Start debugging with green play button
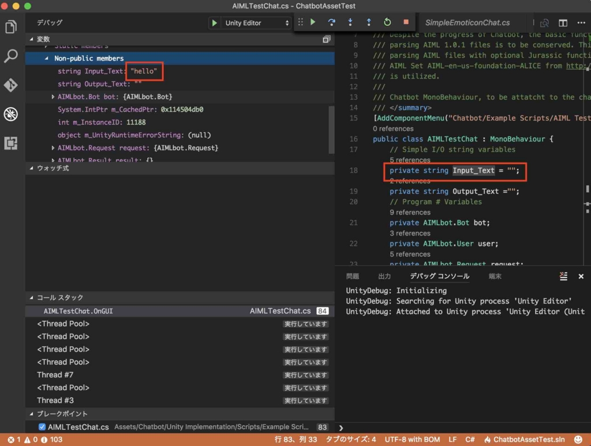Image resolution: width=591 pixels, height=446 pixels. pyautogui.click(x=214, y=23)
